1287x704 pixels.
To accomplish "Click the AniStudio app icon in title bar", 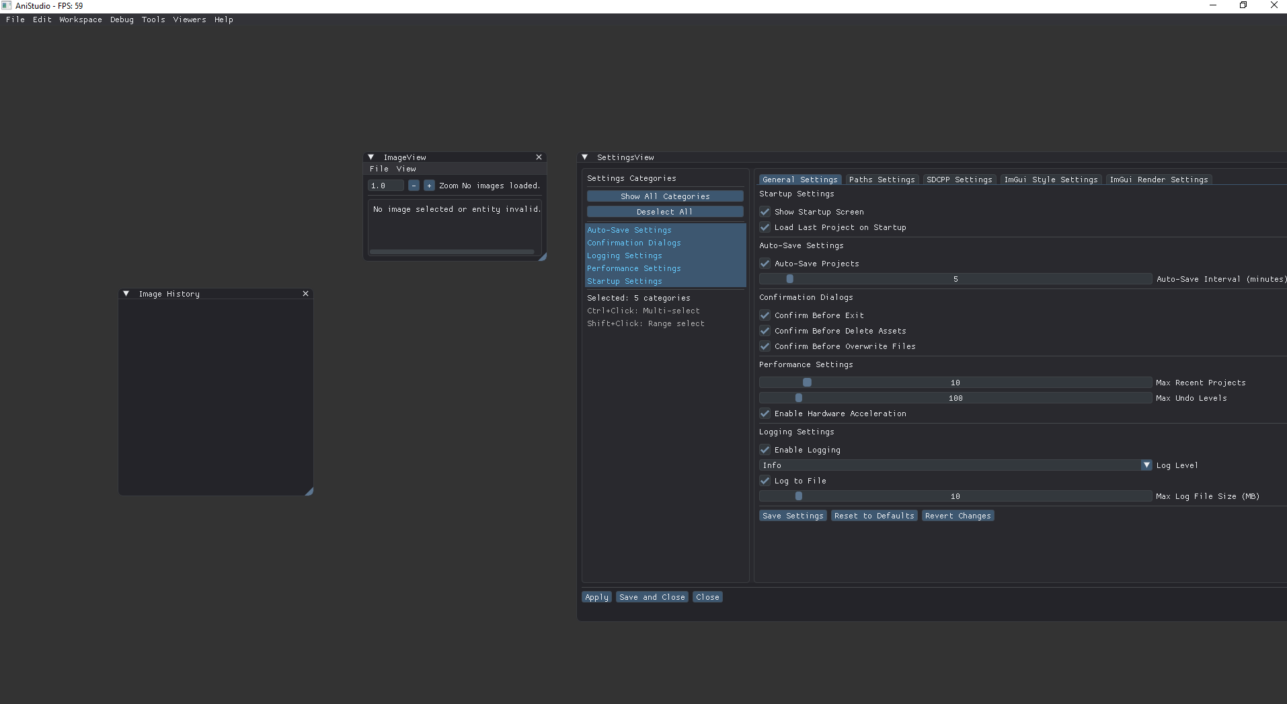I will 7,5.
